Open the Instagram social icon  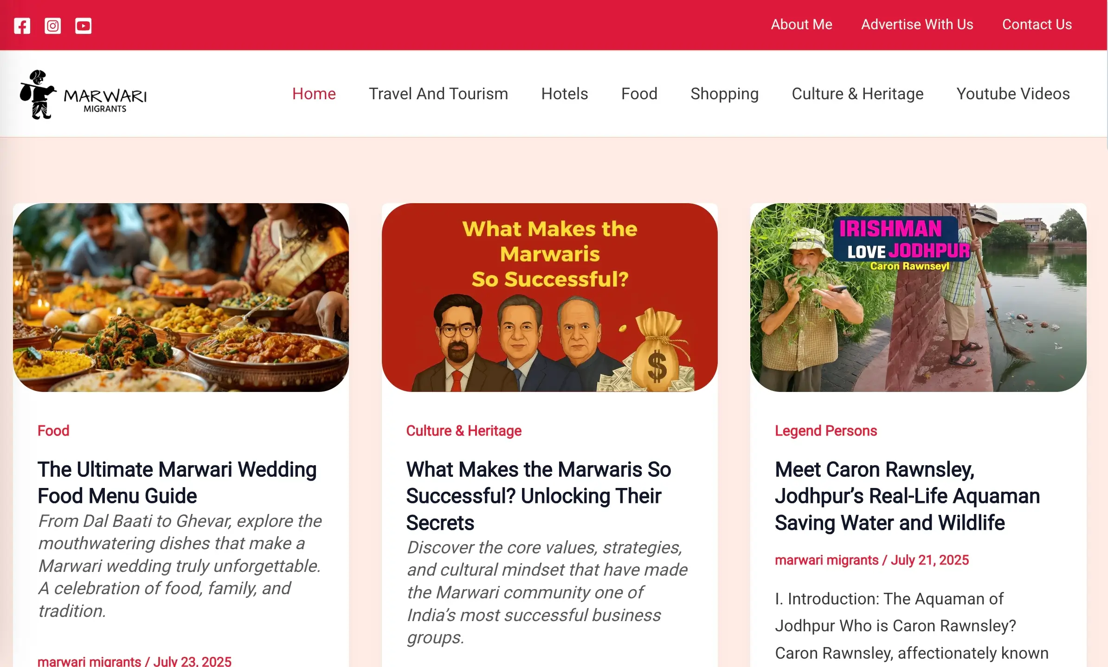[x=52, y=26]
